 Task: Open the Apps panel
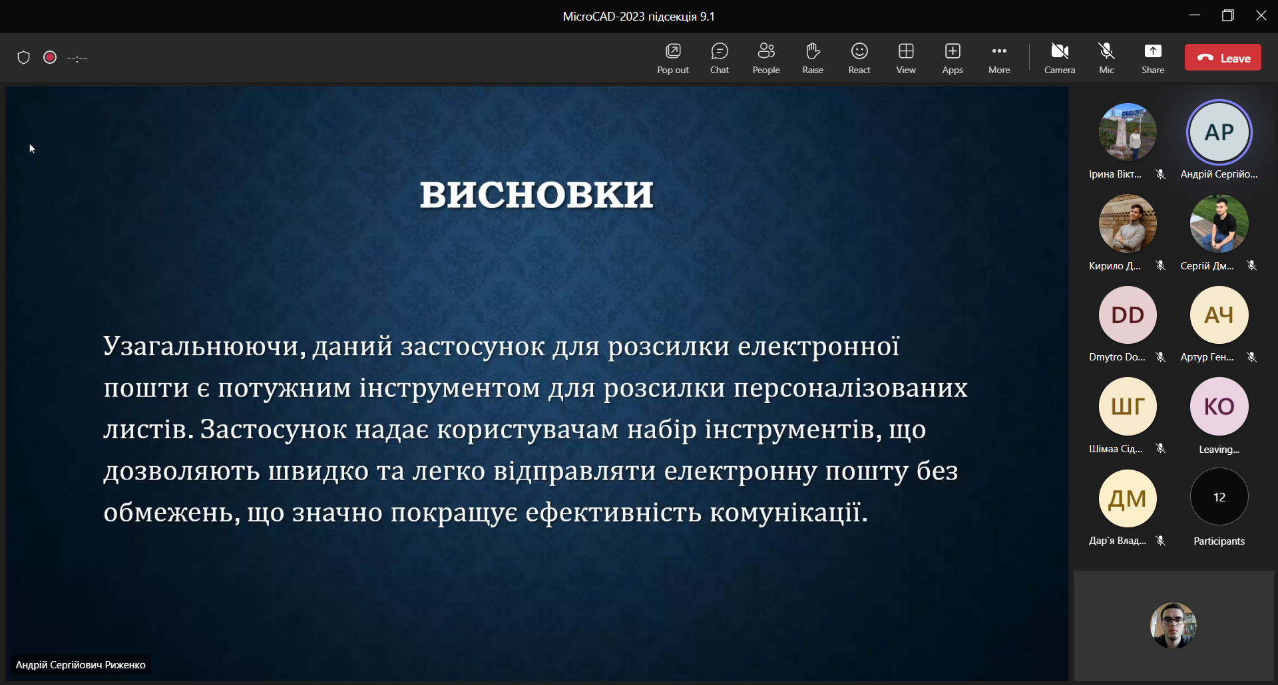[x=953, y=58]
